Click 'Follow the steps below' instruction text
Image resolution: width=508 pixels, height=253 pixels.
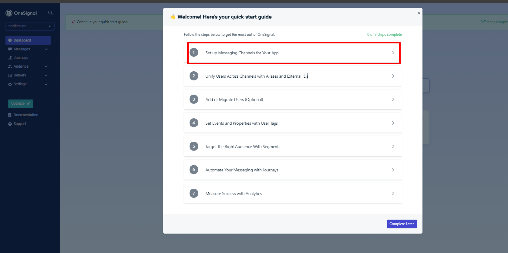tap(229, 35)
